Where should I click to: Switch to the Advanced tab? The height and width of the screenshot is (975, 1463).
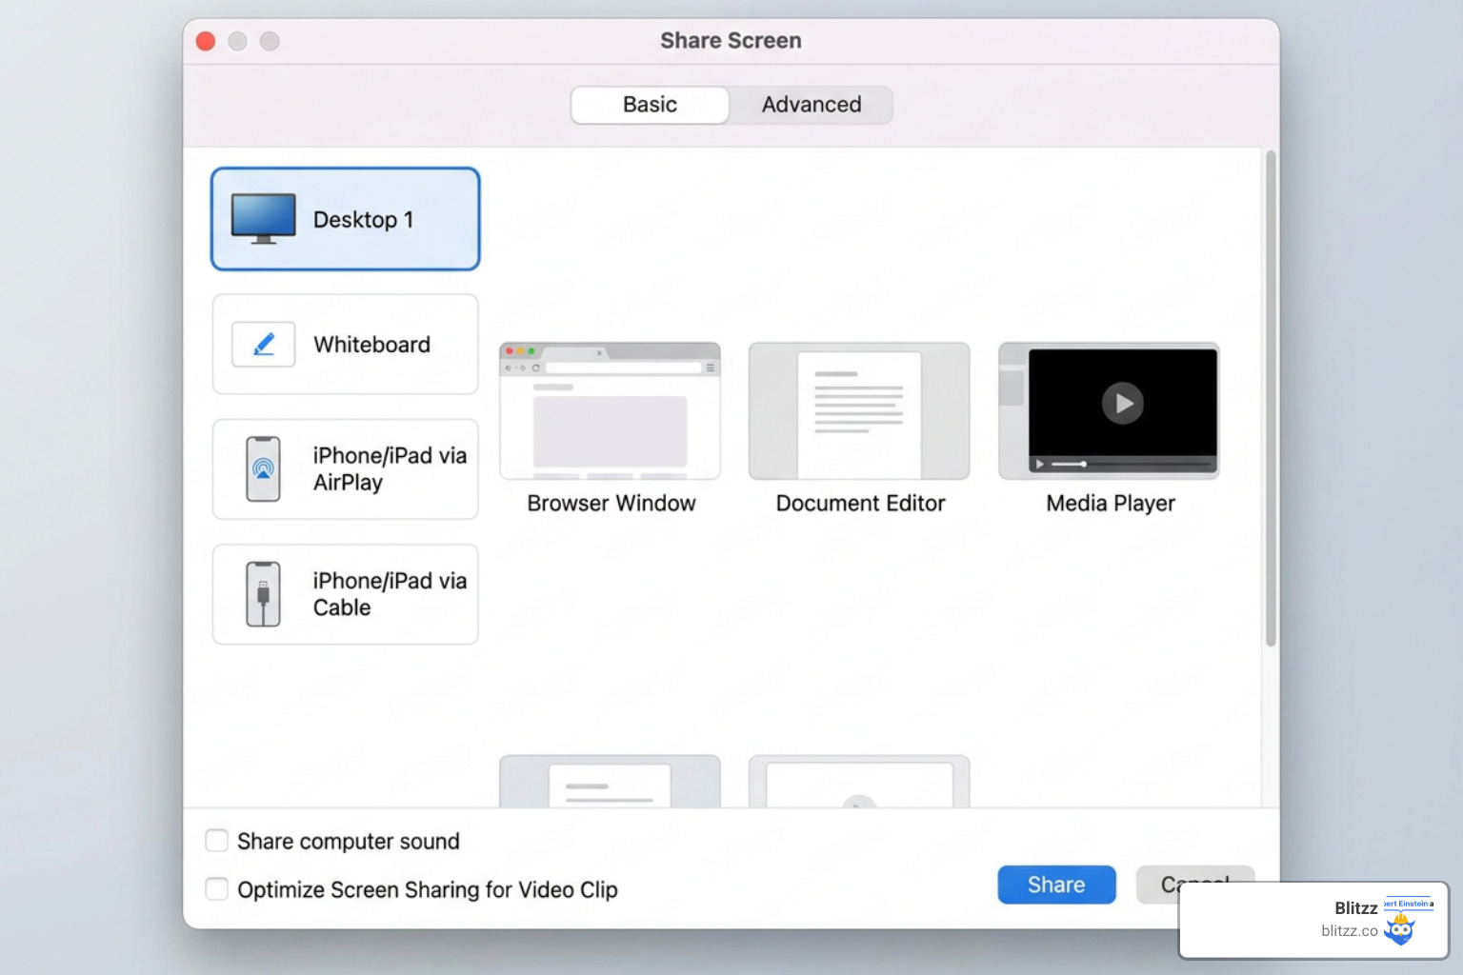[812, 105]
